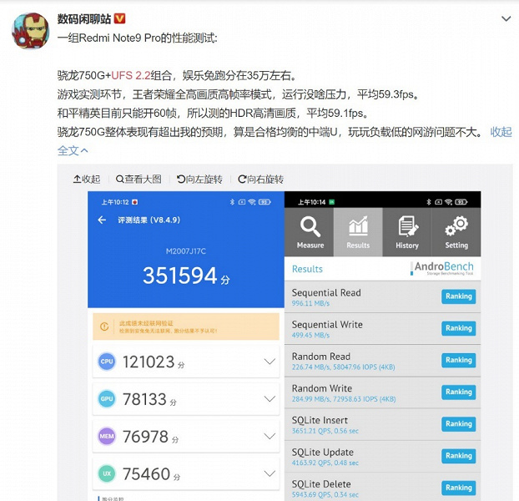The height and width of the screenshot is (501, 519).
Task: Click the Bluetooth icon in AnTuTu status bar
Action: pos(232,202)
